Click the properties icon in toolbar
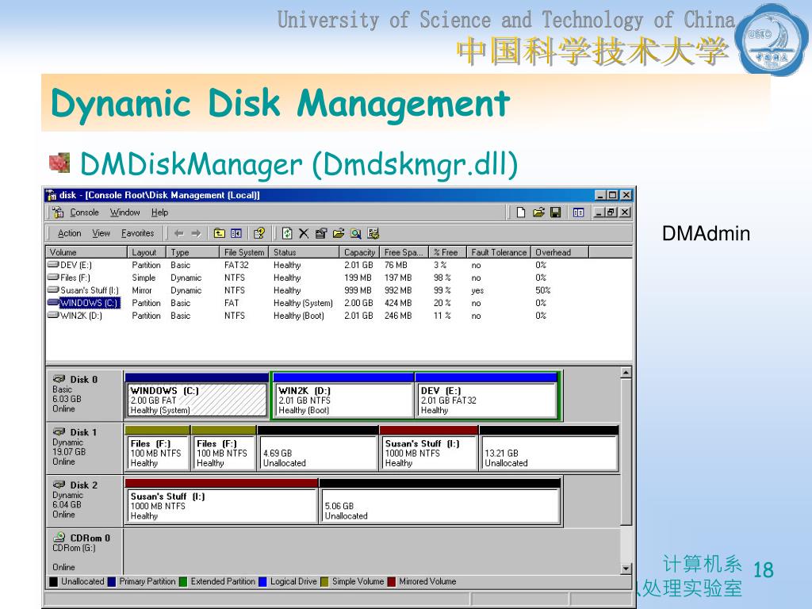Viewport: 812px width, 609px height. pos(321,234)
